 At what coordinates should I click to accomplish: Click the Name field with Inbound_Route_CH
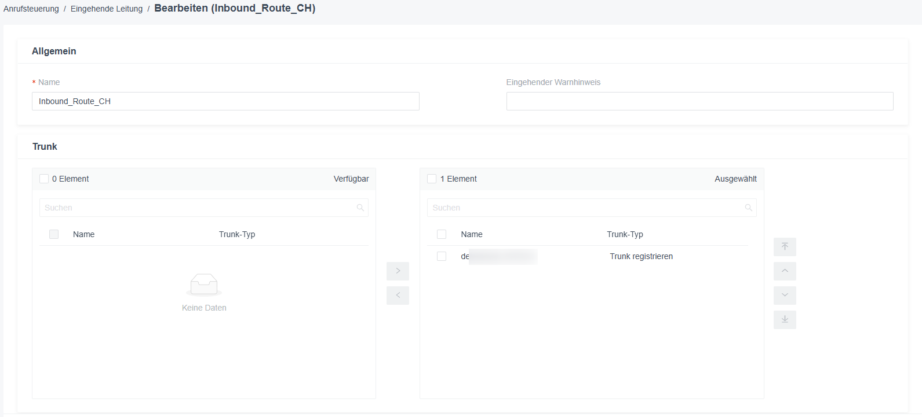[x=225, y=101]
